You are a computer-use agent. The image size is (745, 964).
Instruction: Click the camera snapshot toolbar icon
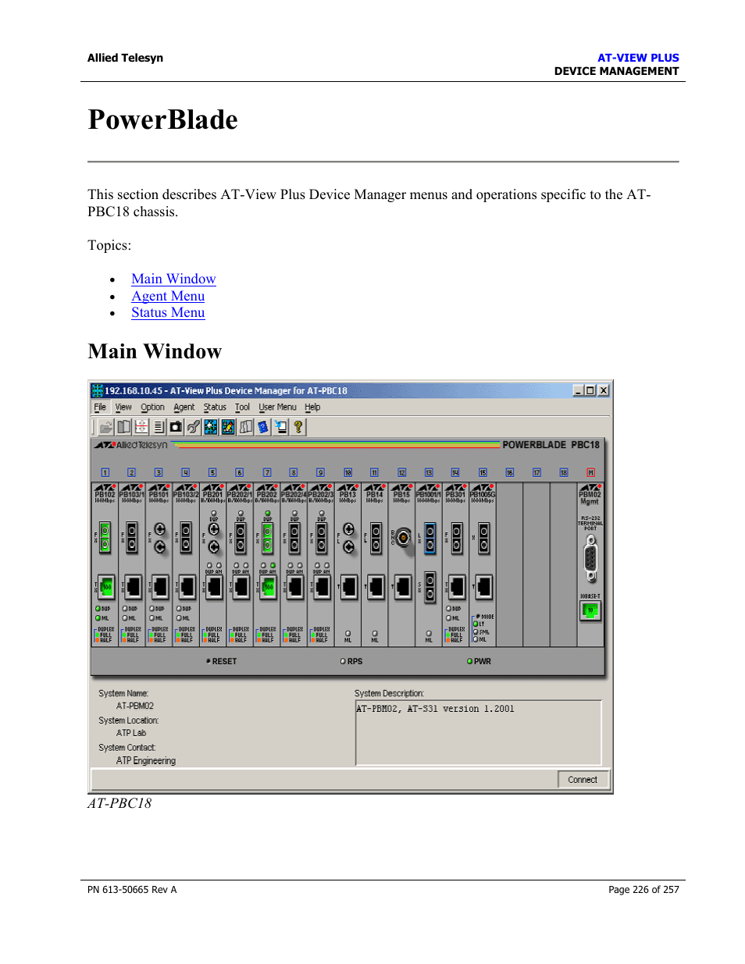click(176, 427)
